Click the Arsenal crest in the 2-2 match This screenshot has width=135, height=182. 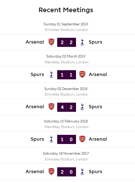pos(51,42)
